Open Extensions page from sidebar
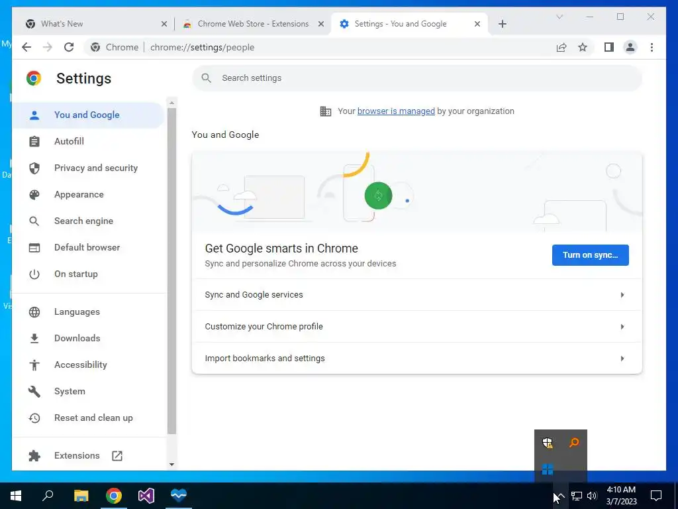The image size is (678, 509). click(x=88, y=455)
